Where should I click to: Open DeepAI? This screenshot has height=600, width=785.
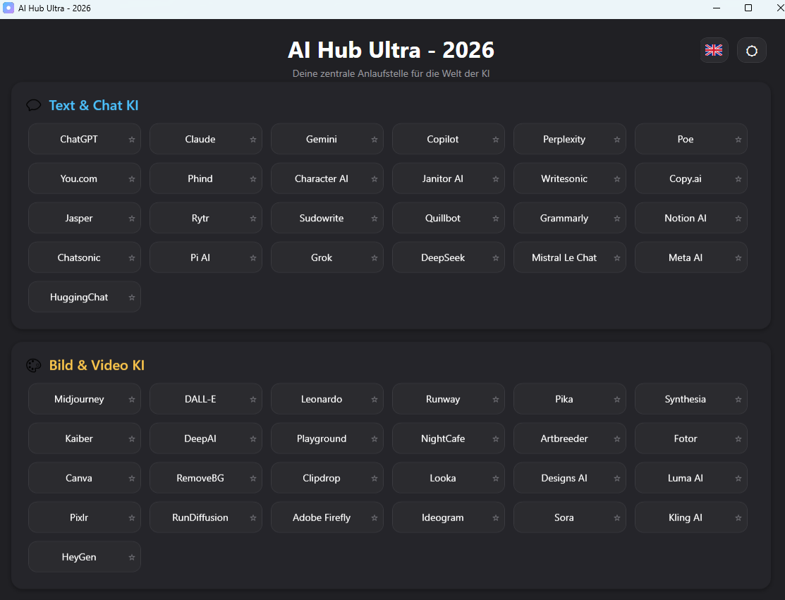pos(206,439)
